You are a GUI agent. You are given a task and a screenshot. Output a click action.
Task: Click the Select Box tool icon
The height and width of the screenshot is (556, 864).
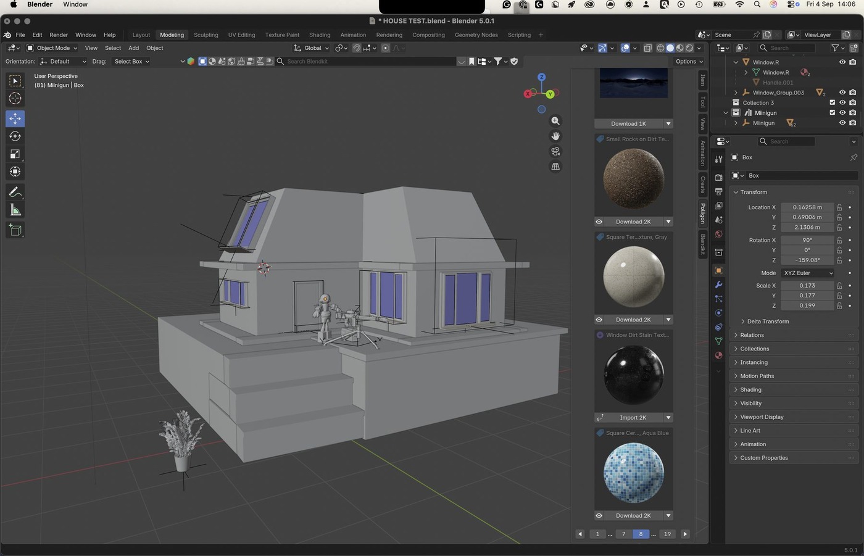(15, 81)
